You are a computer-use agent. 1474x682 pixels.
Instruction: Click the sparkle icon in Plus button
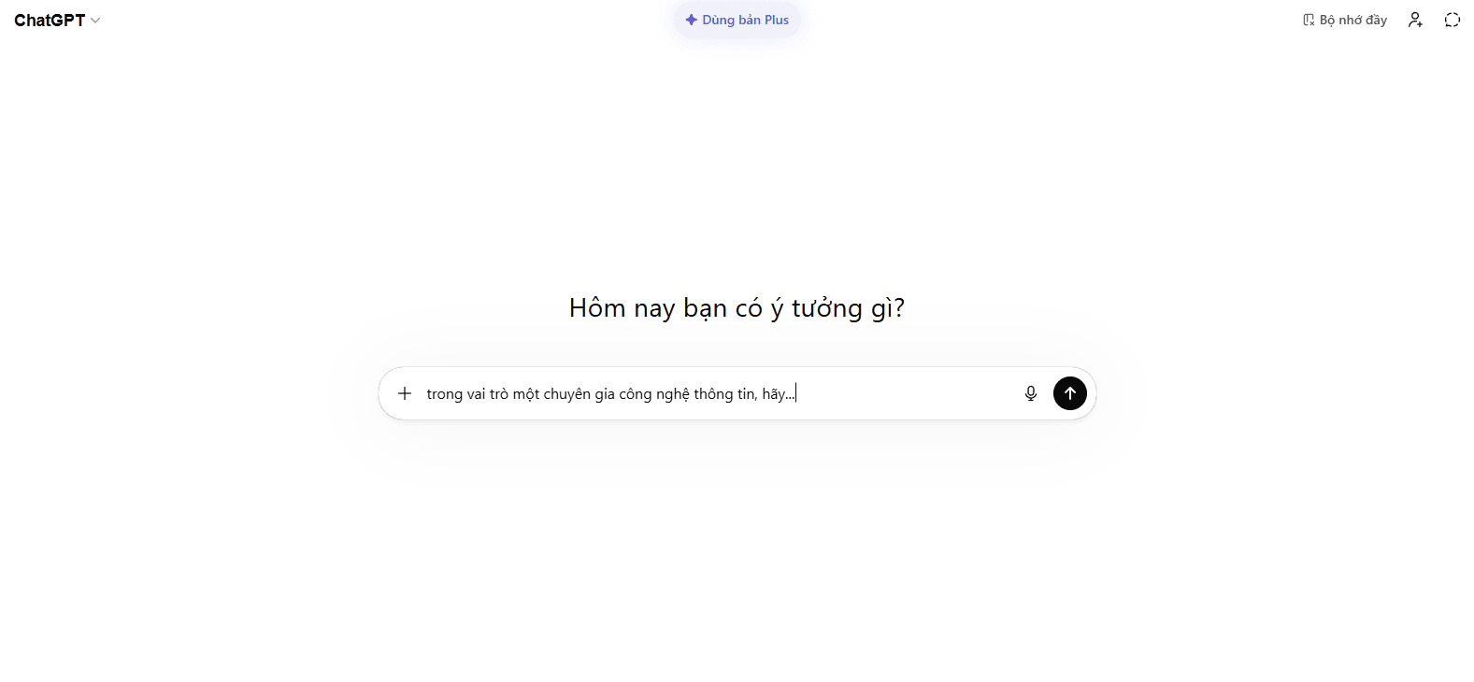[691, 20]
